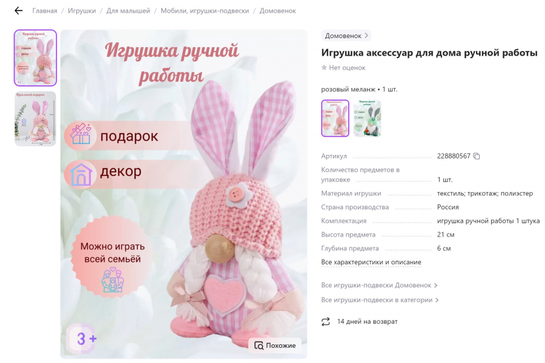Select the green gnome color variant
This screenshot has width=545, height=363.
[367, 118]
